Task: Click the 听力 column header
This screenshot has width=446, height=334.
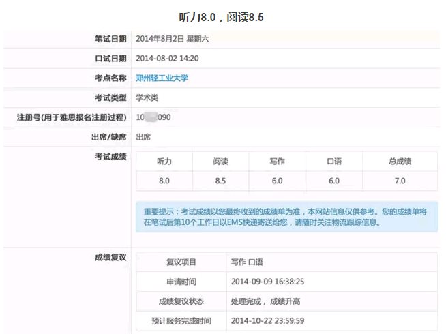Action: pyautogui.click(x=164, y=162)
